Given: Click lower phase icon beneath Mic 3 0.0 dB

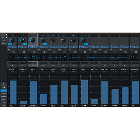Looking at the screenshot, I should pos(33,66).
